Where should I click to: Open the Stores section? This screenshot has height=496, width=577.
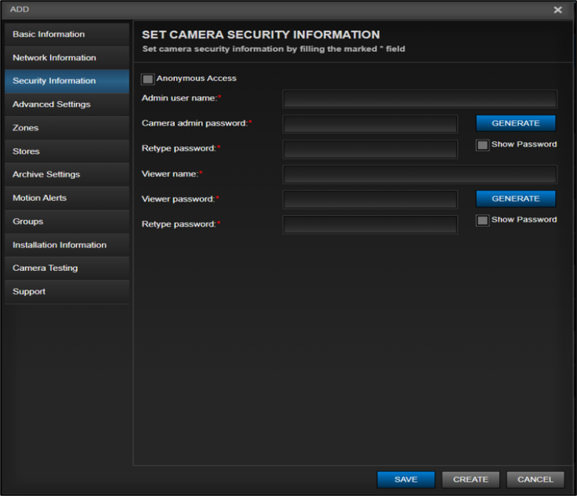(67, 151)
